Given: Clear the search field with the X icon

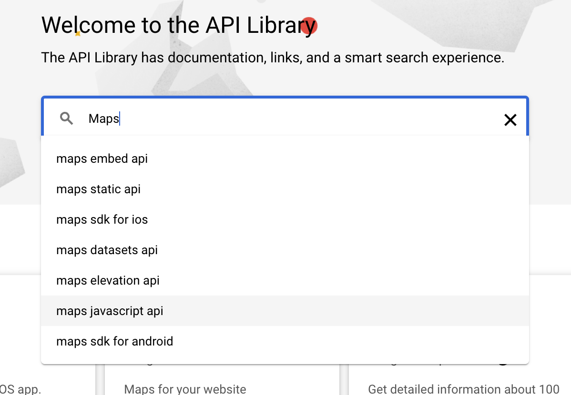Looking at the screenshot, I should (x=510, y=120).
